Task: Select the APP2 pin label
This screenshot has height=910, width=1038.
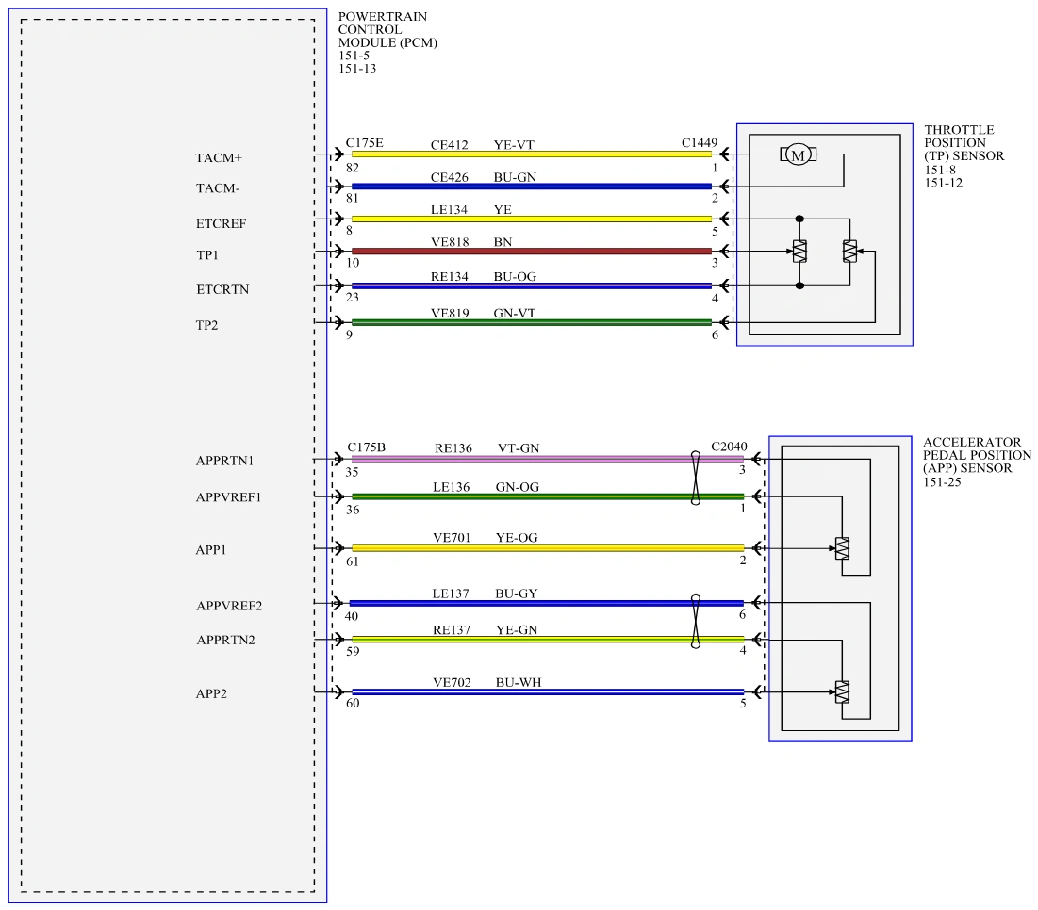Action: coord(211,693)
